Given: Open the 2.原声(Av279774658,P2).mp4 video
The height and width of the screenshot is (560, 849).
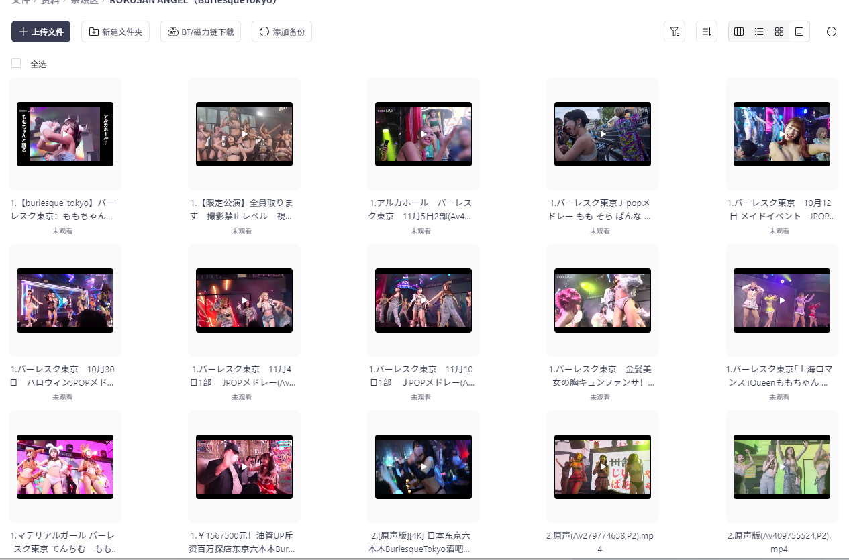Looking at the screenshot, I should point(602,466).
